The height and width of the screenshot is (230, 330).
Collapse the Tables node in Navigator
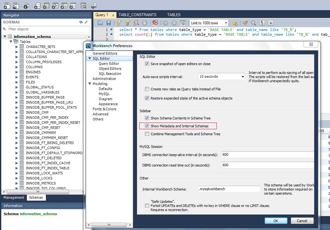[x=11, y=42]
